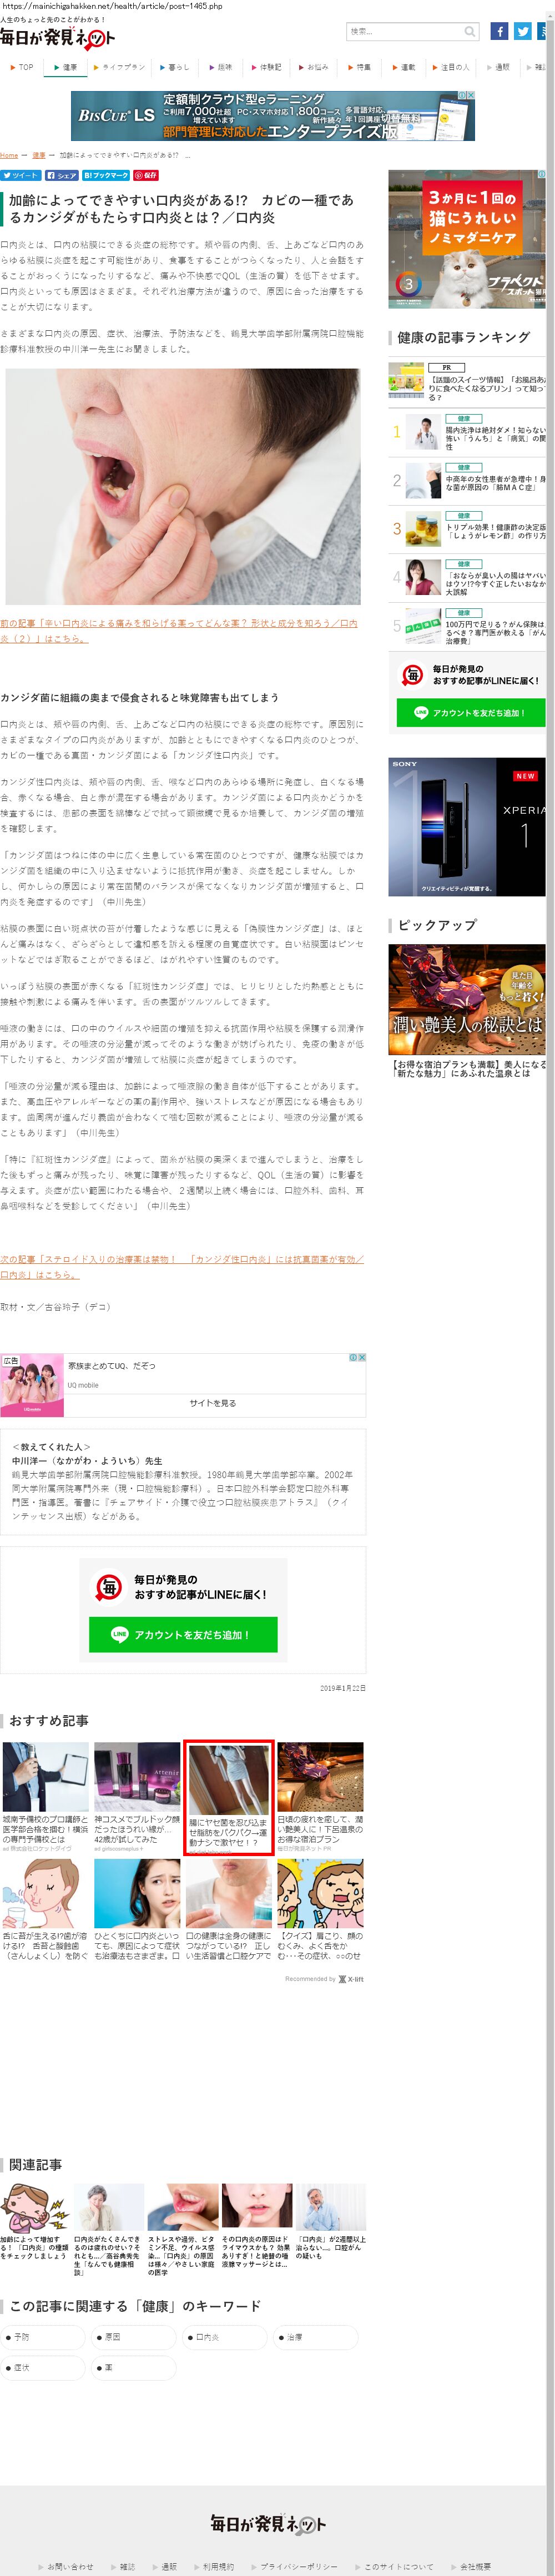Click the sidebar LINE アカウントを友だち追加 button
Viewport: 555px width, 2576px height.
tap(470, 712)
